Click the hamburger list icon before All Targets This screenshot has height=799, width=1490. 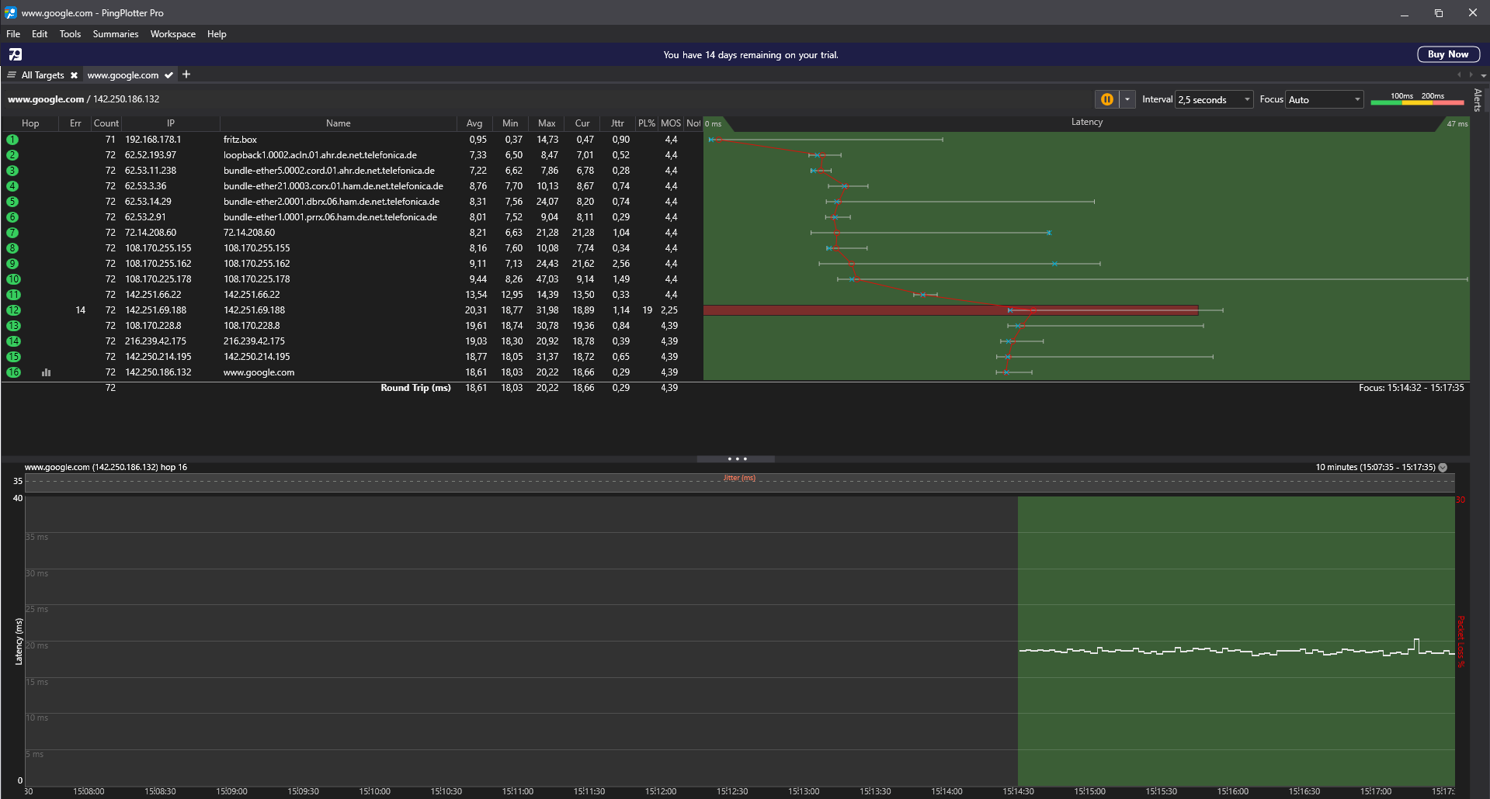click(12, 74)
